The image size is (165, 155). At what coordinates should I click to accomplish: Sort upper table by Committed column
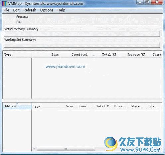pyautogui.click(x=80, y=55)
